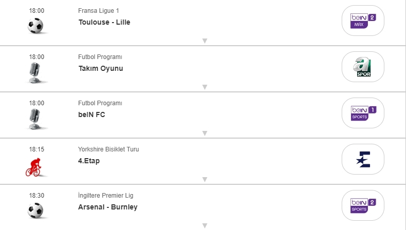Click the microphone icon beside beIN FC
Image resolution: width=406 pixels, height=230 pixels.
(36, 119)
